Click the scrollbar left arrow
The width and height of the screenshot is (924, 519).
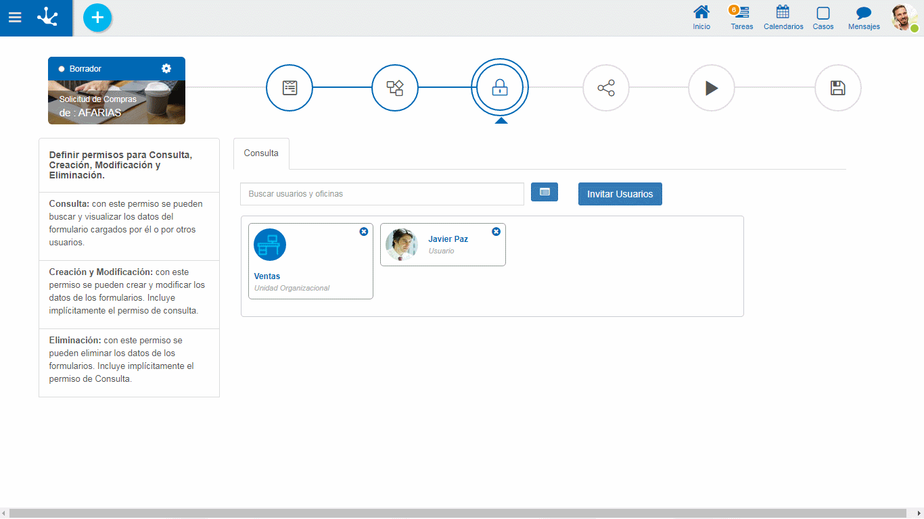coord(4,514)
